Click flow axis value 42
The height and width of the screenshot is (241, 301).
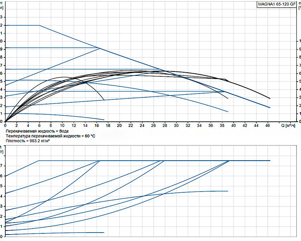click(245, 125)
